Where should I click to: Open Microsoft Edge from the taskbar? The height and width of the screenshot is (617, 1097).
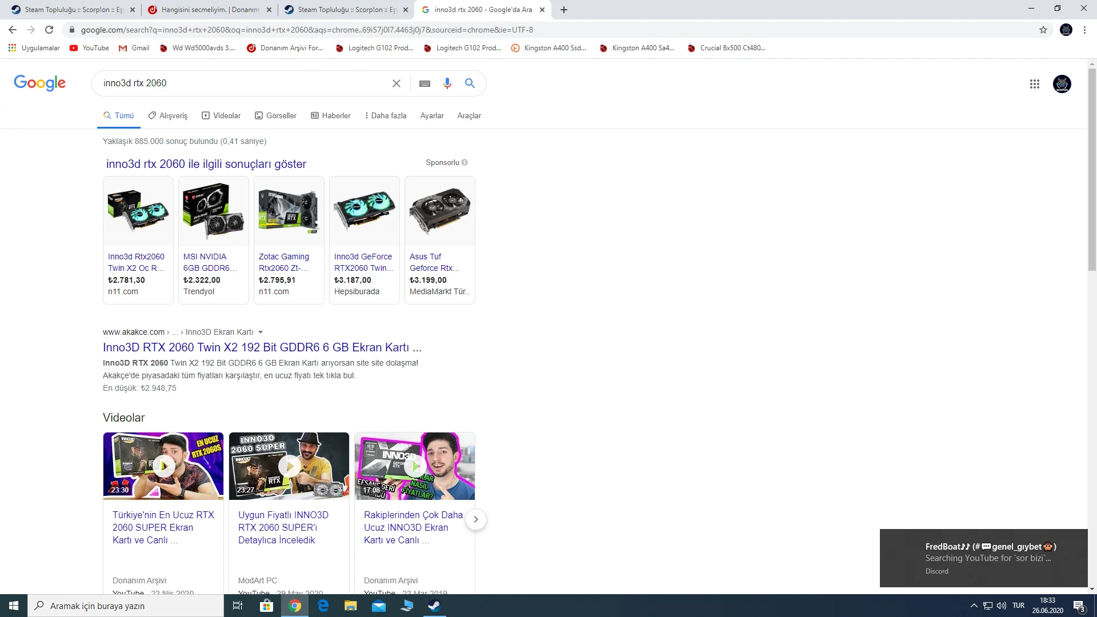coord(323,606)
